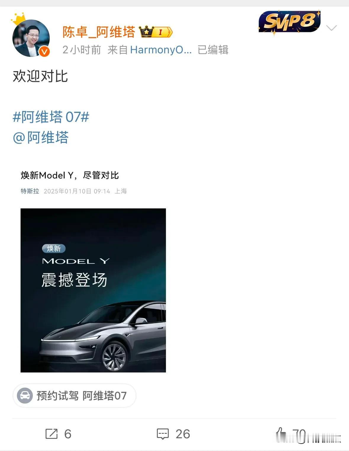This screenshot has height=451, width=349.
Task: Open the Model Y poster image
Action: coord(93,290)
